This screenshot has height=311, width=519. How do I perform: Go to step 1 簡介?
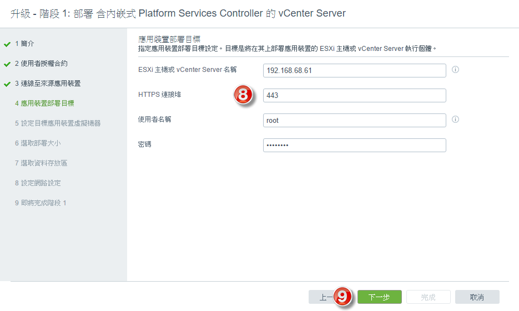click(24, 44)
